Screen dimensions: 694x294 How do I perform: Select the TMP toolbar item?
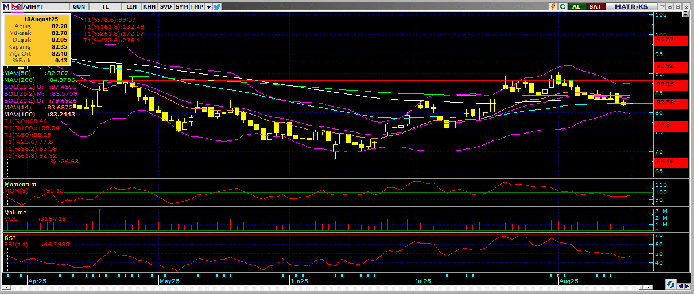[197, 6]
